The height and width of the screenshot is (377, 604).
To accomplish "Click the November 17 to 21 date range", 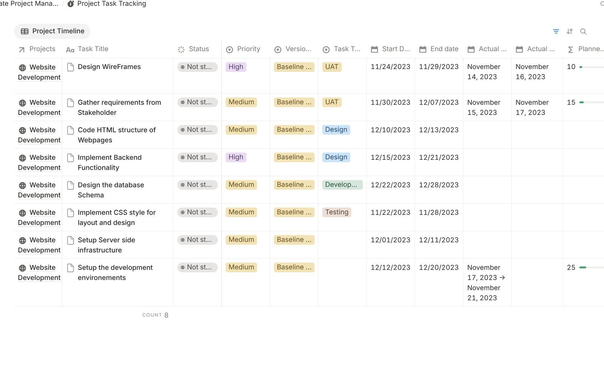I will (486, 283).
